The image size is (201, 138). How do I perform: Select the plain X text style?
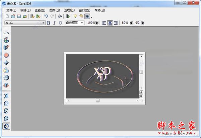[x=6, y=96]
